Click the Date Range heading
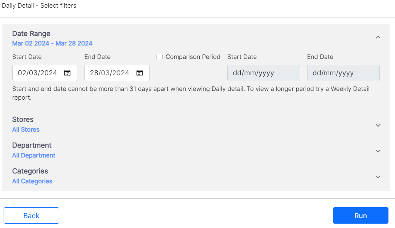 (x=31, y=33)
